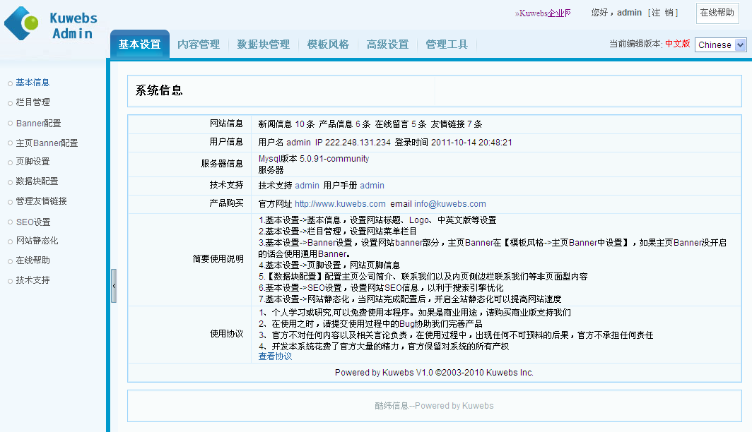
Task: Click the 酷纬信息--Powered by Kuwebs text
Action: [434, 406]
